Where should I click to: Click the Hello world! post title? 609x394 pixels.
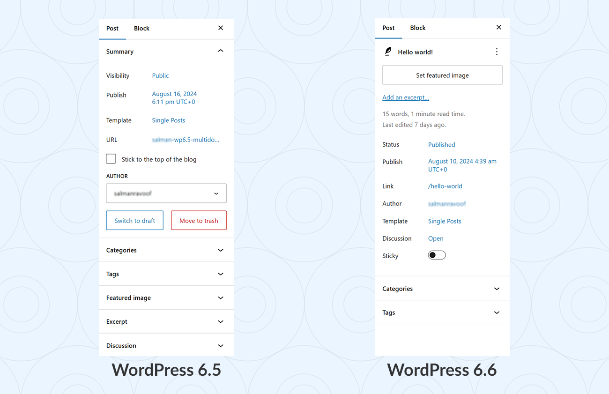point(416,52)
